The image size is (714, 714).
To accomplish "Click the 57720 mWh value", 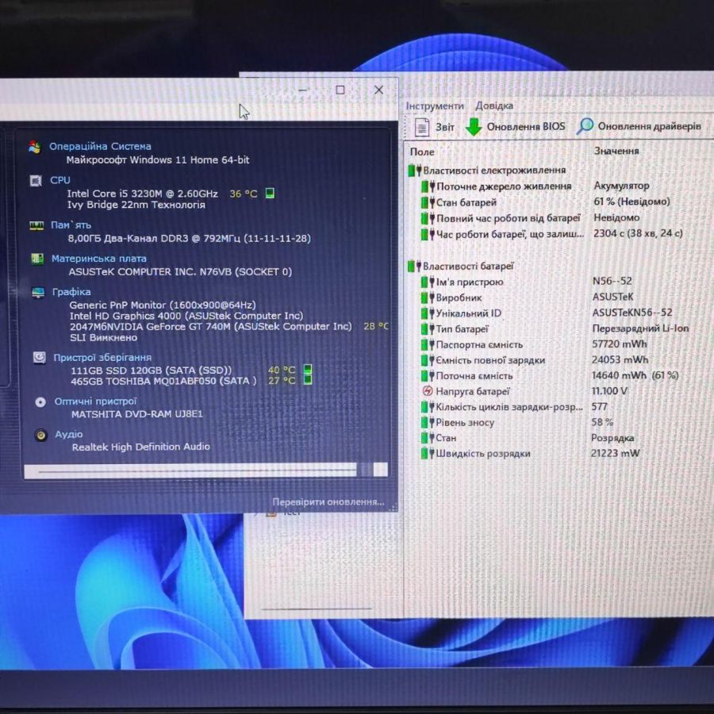I will point(620,344).
